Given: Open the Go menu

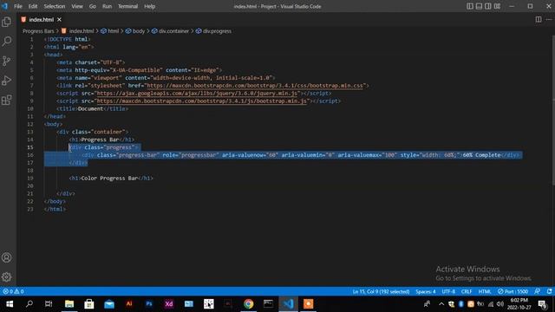Looking at the screenshot, I should coord(93,6).
